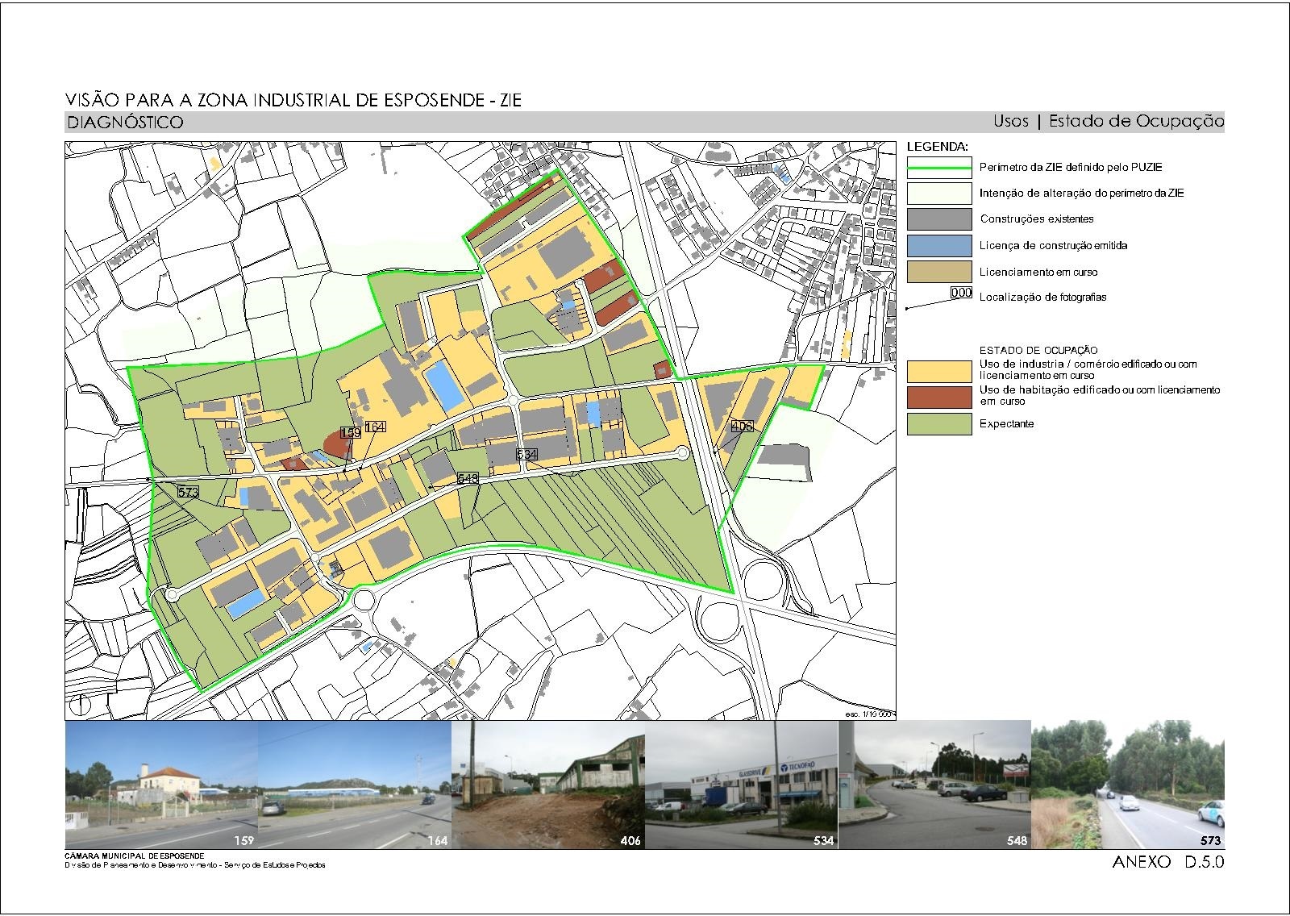Open photo thumbnail numbered 548
This screenshot has width=1290, height=916.
(935, 785)
